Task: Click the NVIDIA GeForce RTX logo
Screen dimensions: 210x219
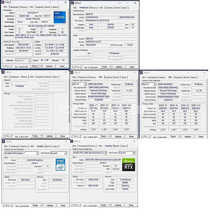Action: 129,165
